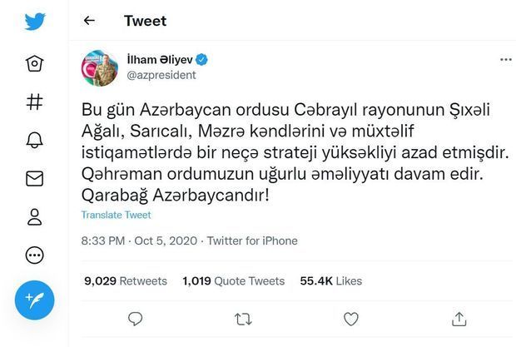The image size is (516, 347).
Task: Open İlham Əliyev profile avatar
Action: tap(100, 68)
